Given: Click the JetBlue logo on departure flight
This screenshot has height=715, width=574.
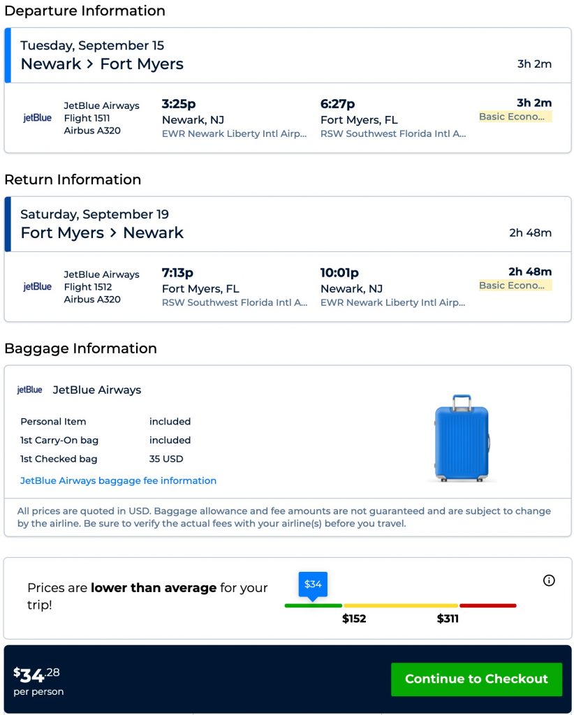Looking at the screenshot, I should [37, 118].
